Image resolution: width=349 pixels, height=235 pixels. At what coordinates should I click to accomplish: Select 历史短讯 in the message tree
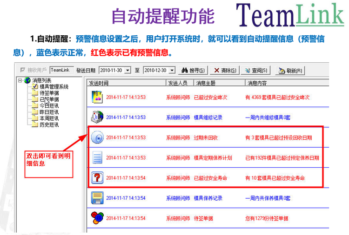[x=49, y=124]
